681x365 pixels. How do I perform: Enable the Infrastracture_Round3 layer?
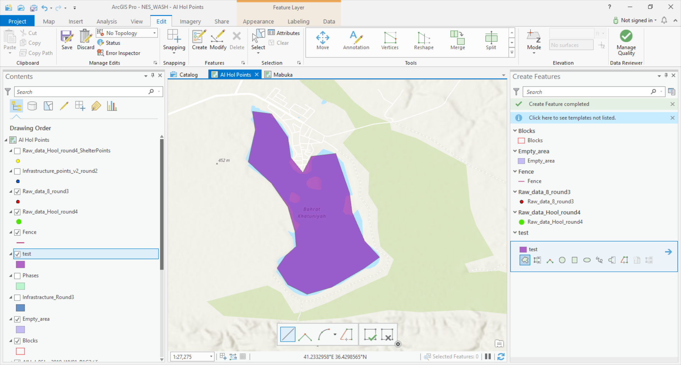click(x=17, y=297)
